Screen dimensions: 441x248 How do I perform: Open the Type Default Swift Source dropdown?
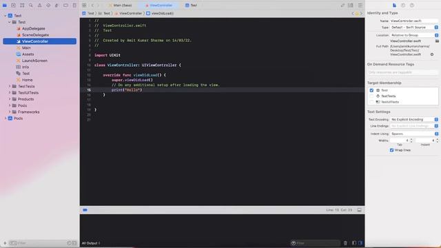pos(414,28)
